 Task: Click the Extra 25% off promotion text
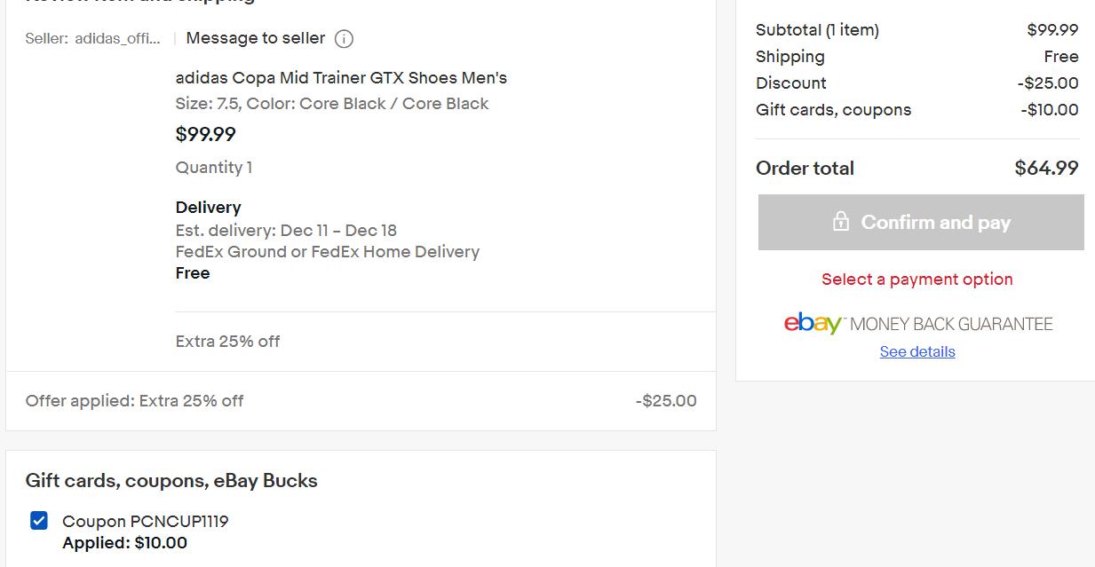pyautogui.click(x=227, y=342)
